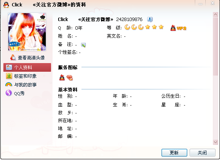Open 查看高清头像 link
Image resolution: width=220 pixels, height=160 pixels.
31,58
